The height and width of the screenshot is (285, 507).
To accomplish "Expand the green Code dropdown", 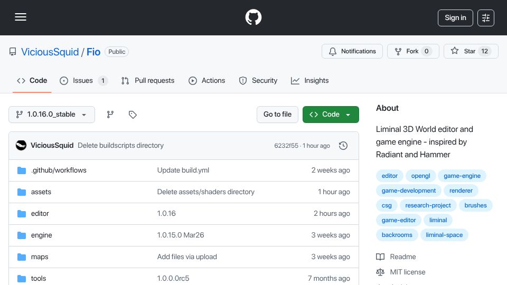I will click(x=331, y=115).
